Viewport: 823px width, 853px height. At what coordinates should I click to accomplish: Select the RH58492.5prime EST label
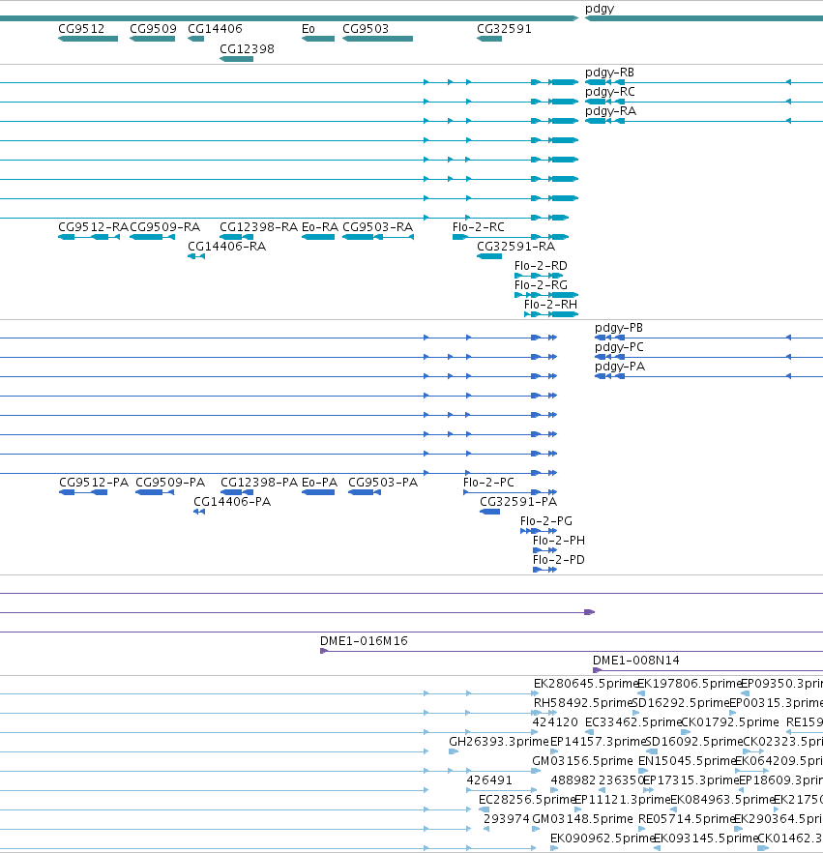(x=583, y=703)
